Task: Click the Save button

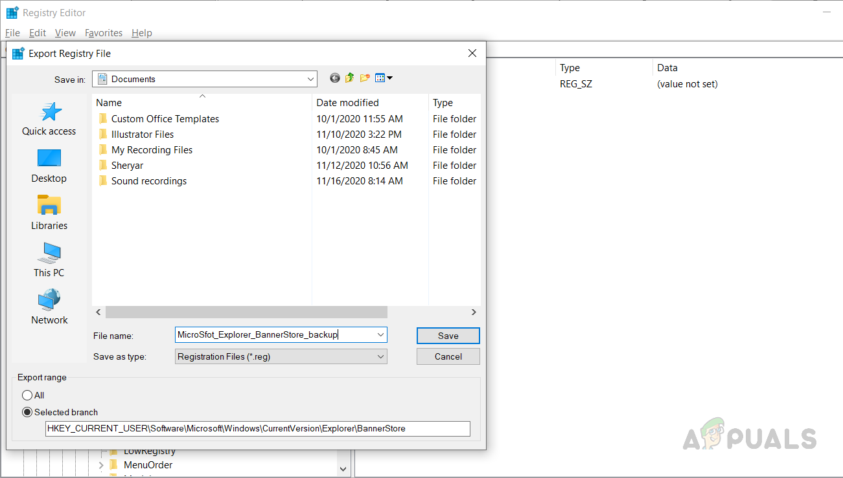Action: click(448, 336)
